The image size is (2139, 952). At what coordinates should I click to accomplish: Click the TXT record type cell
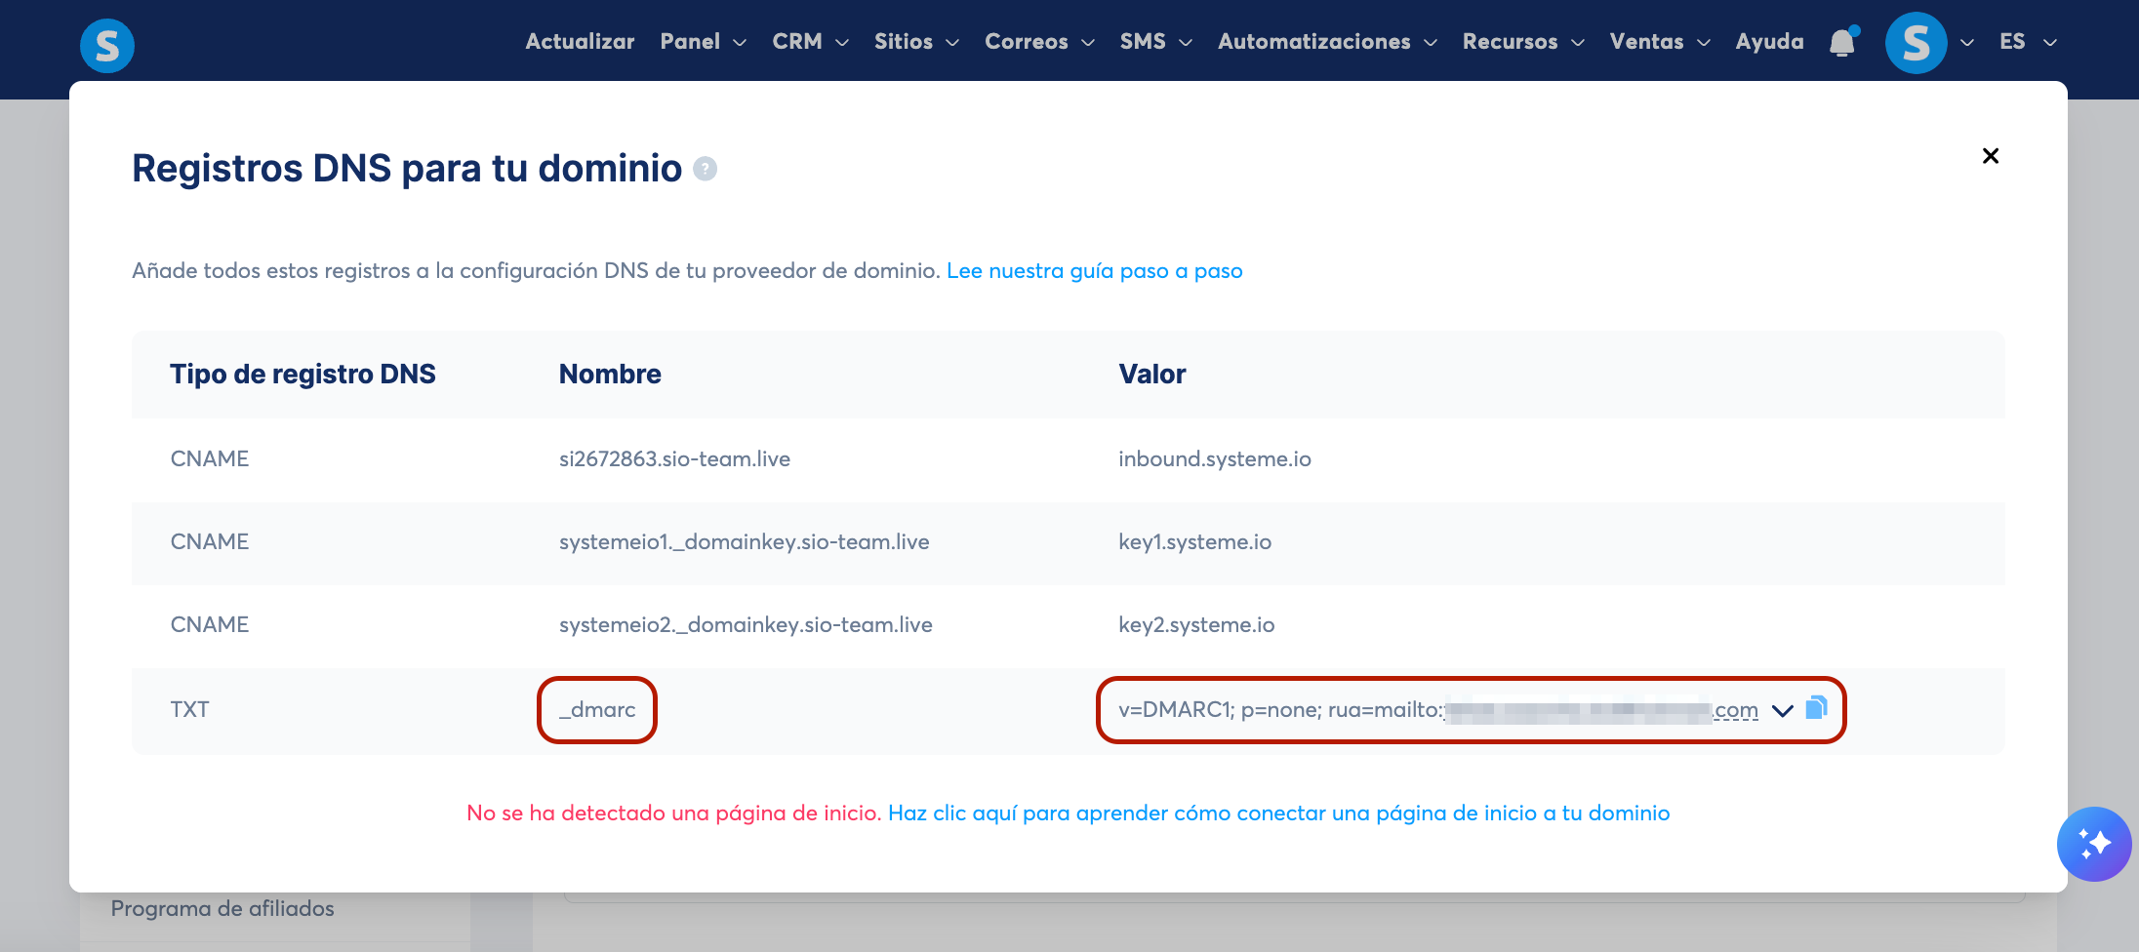tap(189, 710)
